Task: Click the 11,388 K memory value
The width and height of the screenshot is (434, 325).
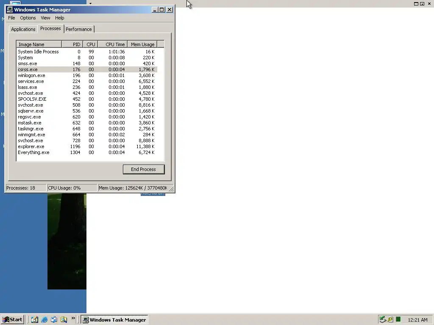Action: 145,146
